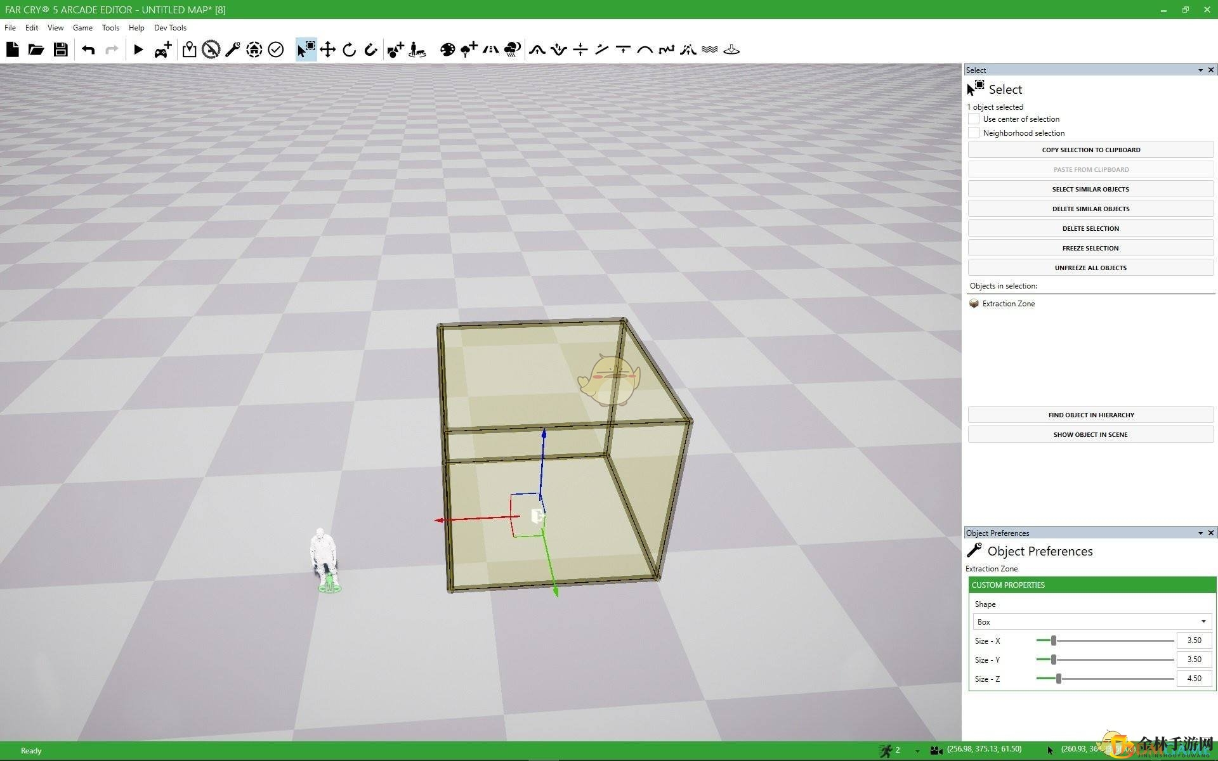1218x761 pixels.
Task: Activate the Select tool in toolbar
Action: point(306,49)
